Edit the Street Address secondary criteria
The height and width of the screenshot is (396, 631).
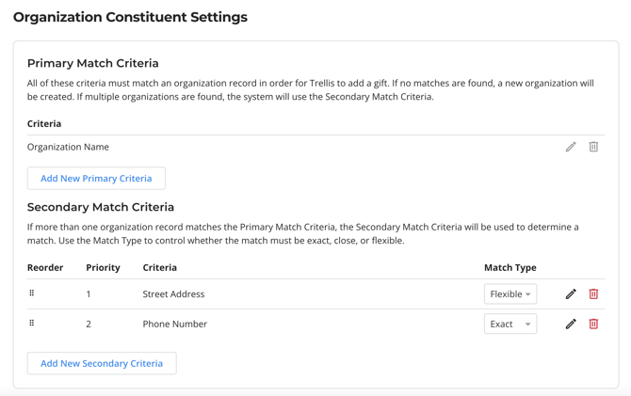[571, 294]
